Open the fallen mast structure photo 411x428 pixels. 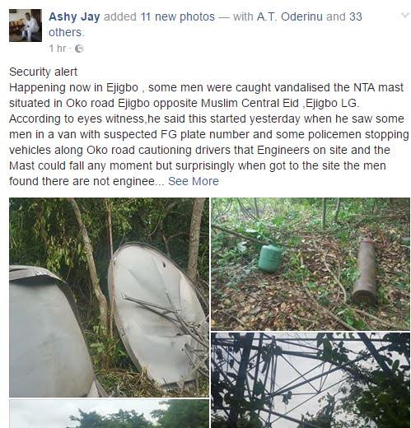click(311, 380)
